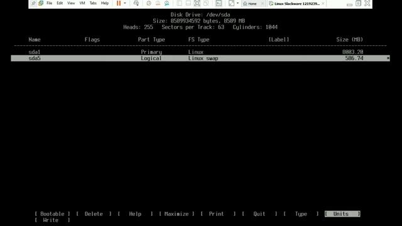Choose the Maximize command

pos(177,213)
